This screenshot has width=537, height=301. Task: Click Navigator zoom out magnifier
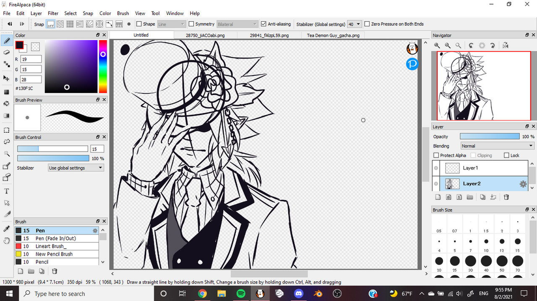click(x=448, y=45)
